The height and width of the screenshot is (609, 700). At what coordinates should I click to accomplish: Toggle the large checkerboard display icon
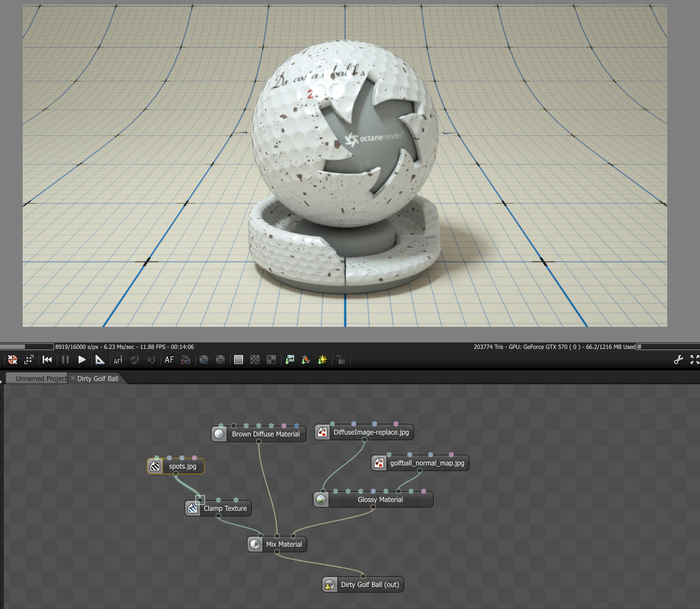[271, 360]
